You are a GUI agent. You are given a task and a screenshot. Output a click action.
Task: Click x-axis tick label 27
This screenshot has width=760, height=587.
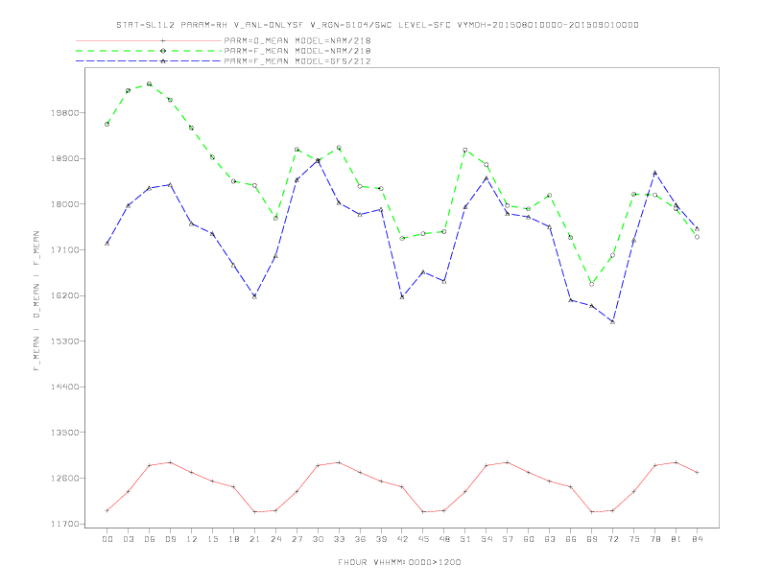[x=297, y=539]
